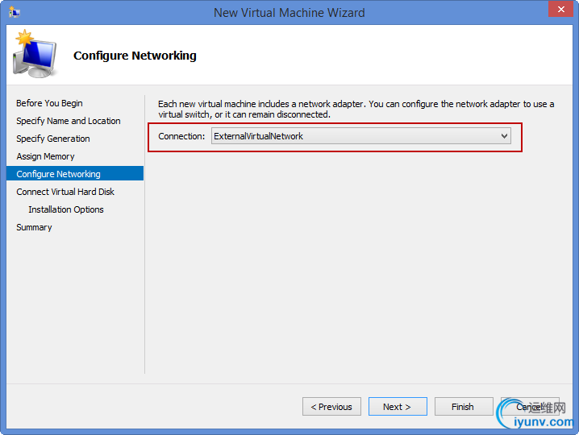Jump to the Connect Virtual Hard Disk step

65,192
